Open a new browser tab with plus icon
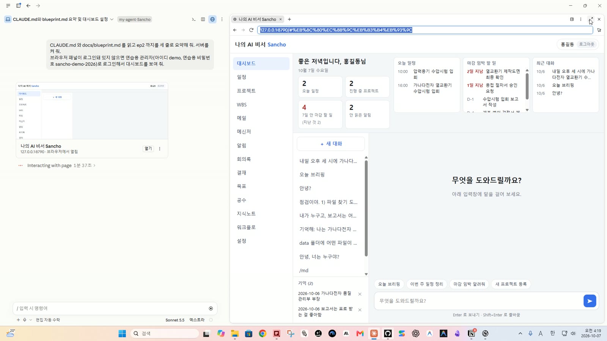This screenshot has width=607, height=341. pyautogui.click(x=289, y=19)
